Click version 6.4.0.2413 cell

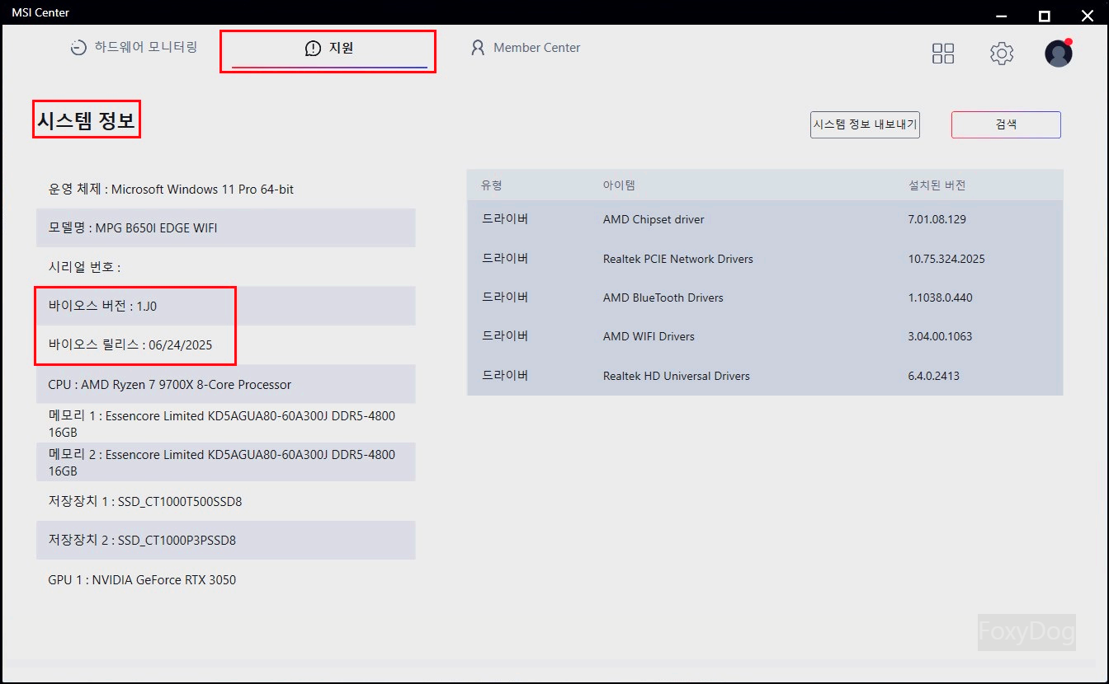[x=933, y=376]
